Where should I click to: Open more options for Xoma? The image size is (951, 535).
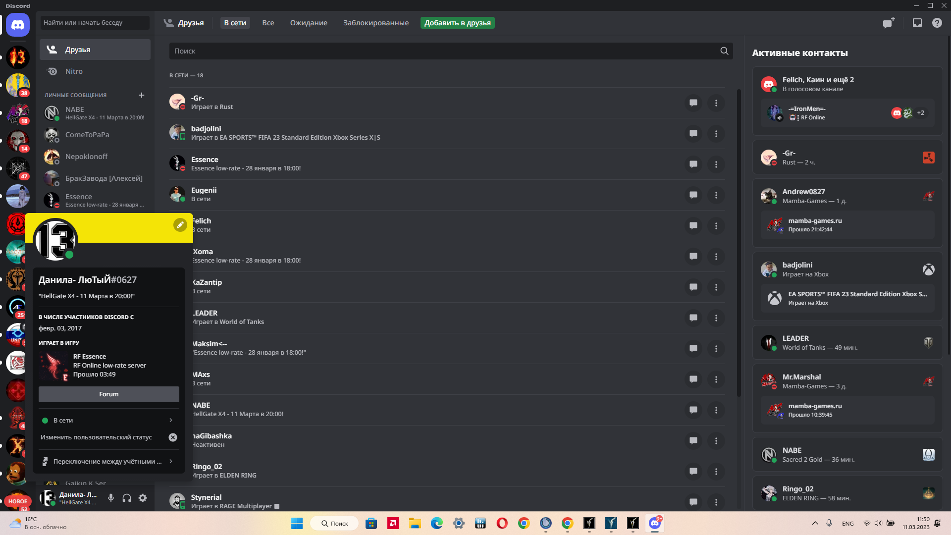pos(716,257)
